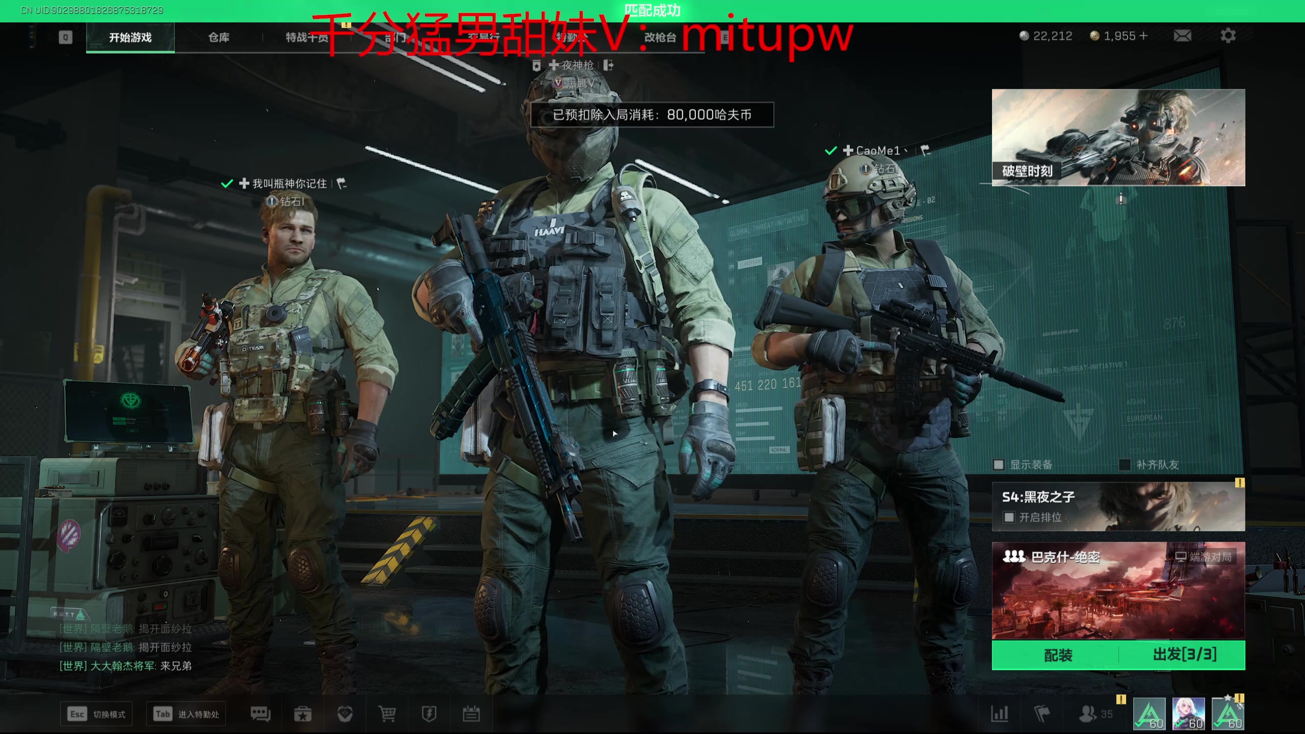
Task: Open the chat bubbles icon
Action: click(260, 714)
